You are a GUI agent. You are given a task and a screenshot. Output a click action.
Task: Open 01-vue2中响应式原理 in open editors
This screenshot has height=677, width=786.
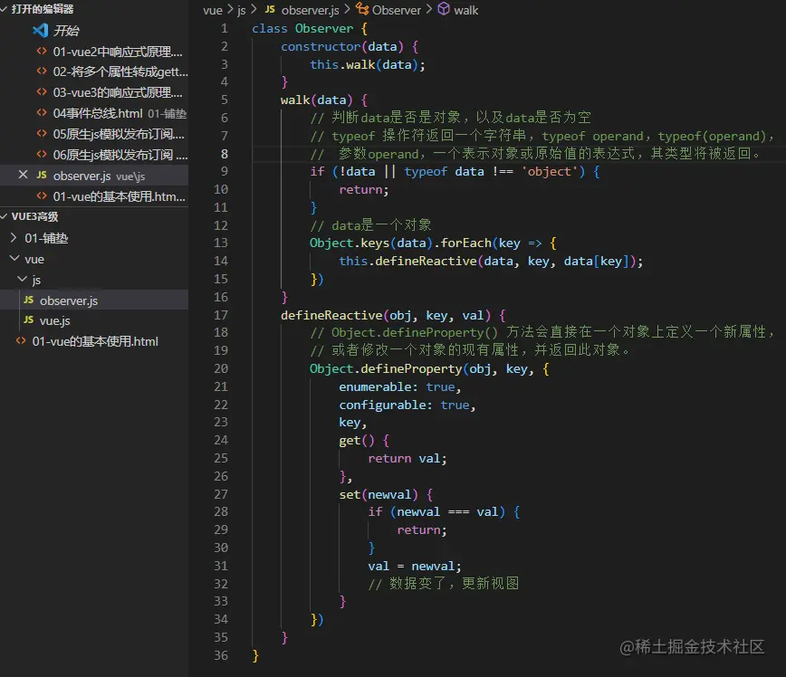pos(118,52)
